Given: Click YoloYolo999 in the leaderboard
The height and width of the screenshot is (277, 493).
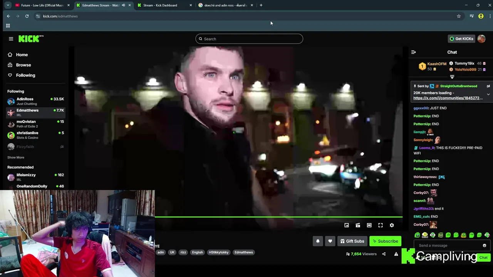Looking at the screenshot, I should (465, 70).
